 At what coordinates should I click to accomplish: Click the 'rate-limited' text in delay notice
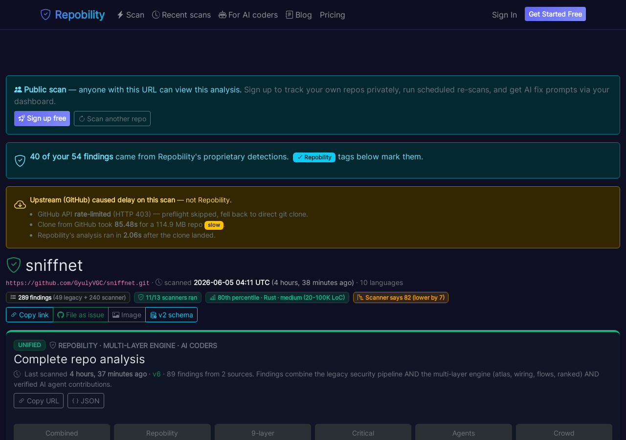coord(92,214)
